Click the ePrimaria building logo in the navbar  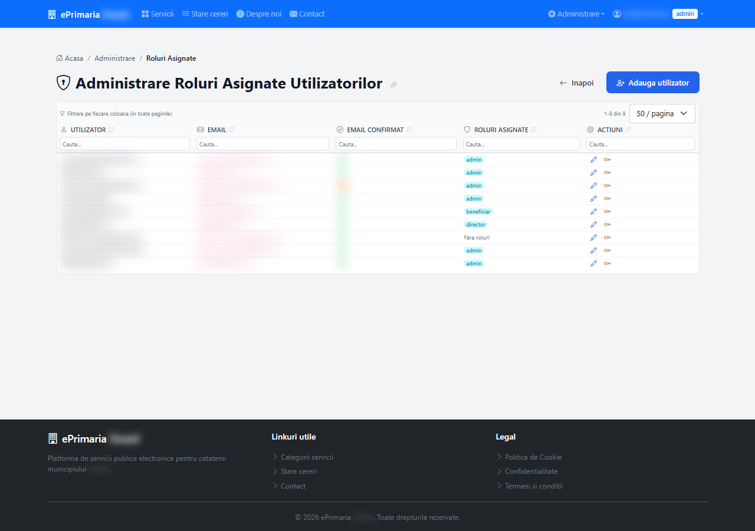point(52,14)
